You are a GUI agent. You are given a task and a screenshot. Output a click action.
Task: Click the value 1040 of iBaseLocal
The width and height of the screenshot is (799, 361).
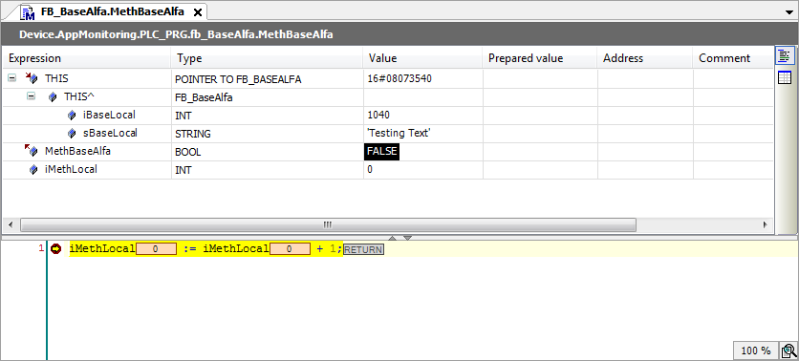coord(378,115)
